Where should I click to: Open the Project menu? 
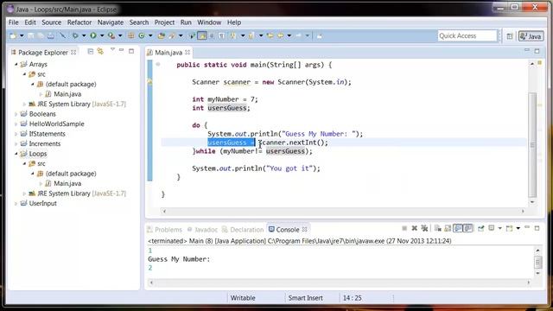point(164,22)
